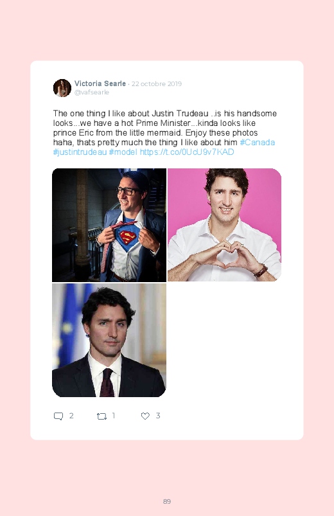This screenshot has height=516, width=334.
Task: Click the 22 octobre 2019 date
Action: pyautogui.click(x=157, y=84)
